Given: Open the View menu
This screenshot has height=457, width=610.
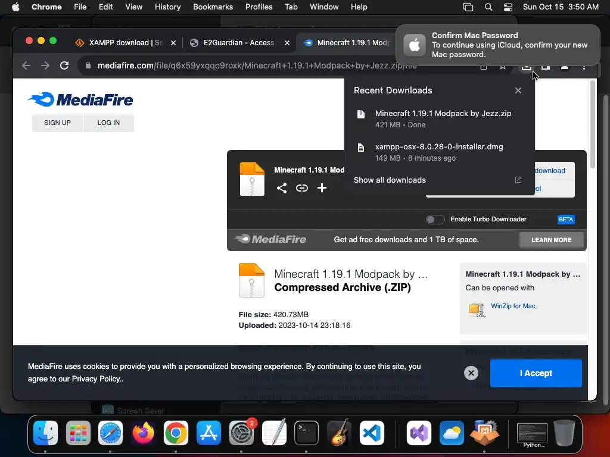Looking at the screenshot, I should (133, 7).
